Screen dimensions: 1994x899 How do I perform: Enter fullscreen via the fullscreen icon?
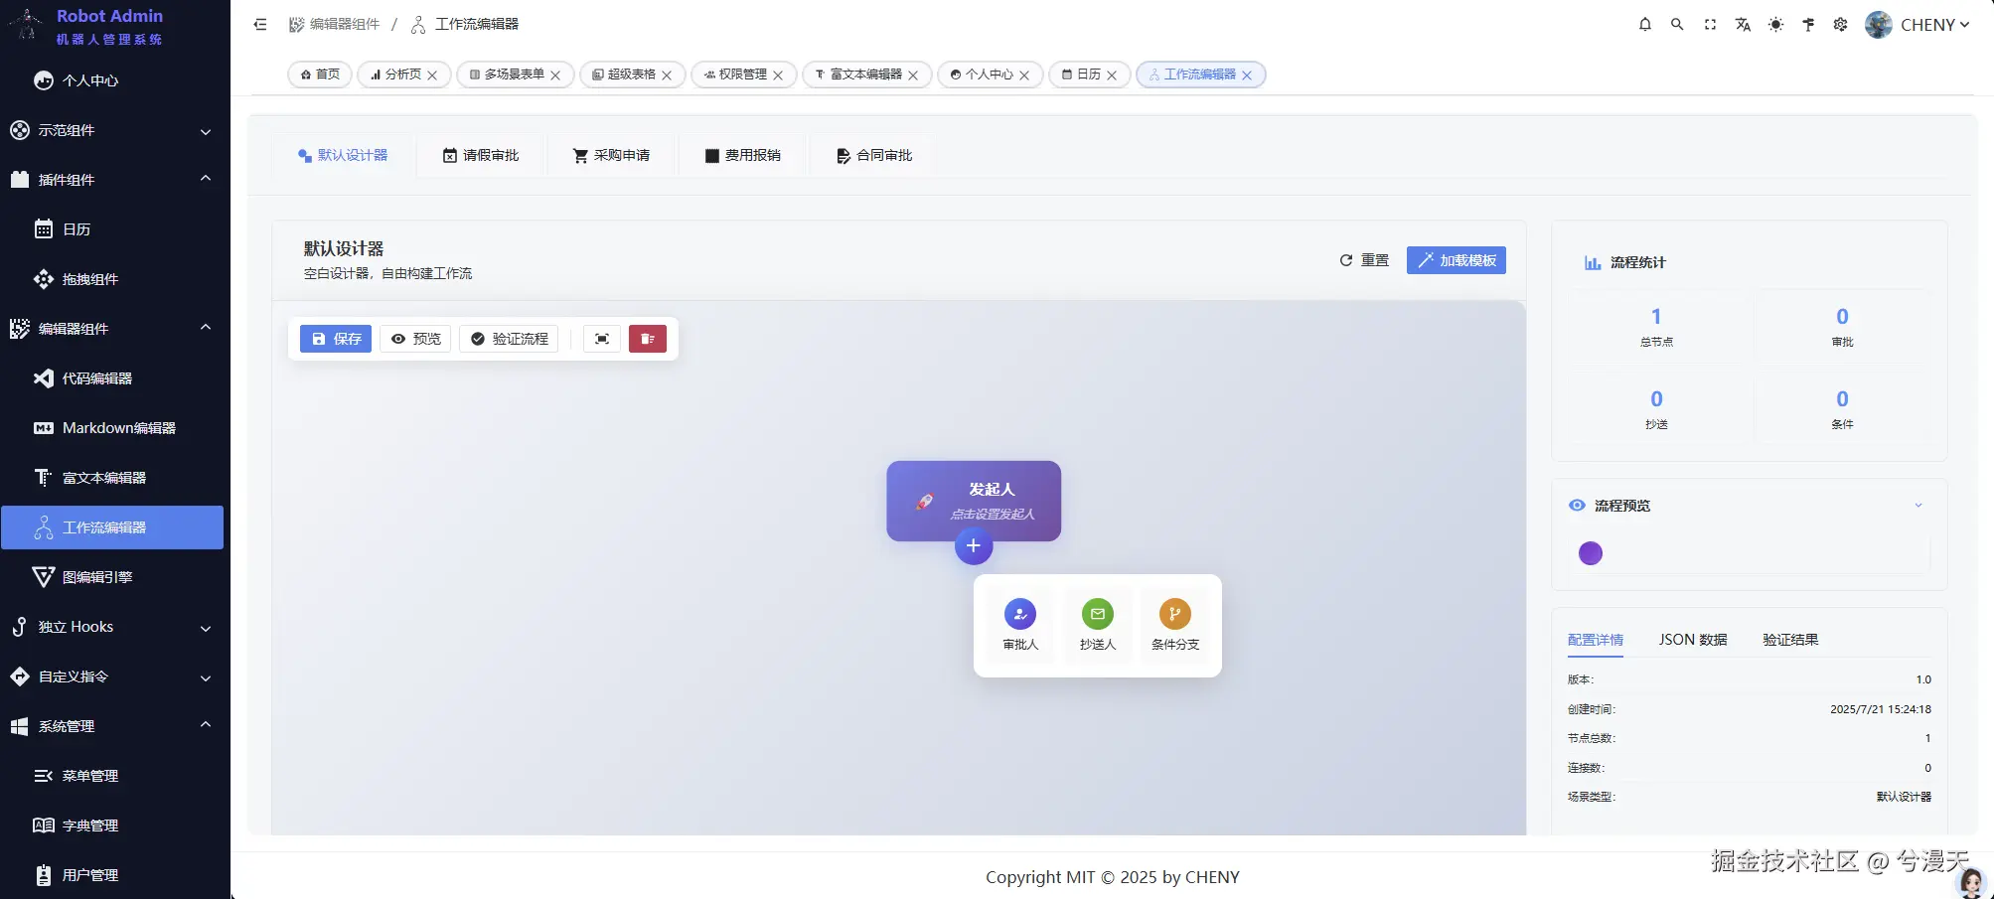click(1710, 24)
